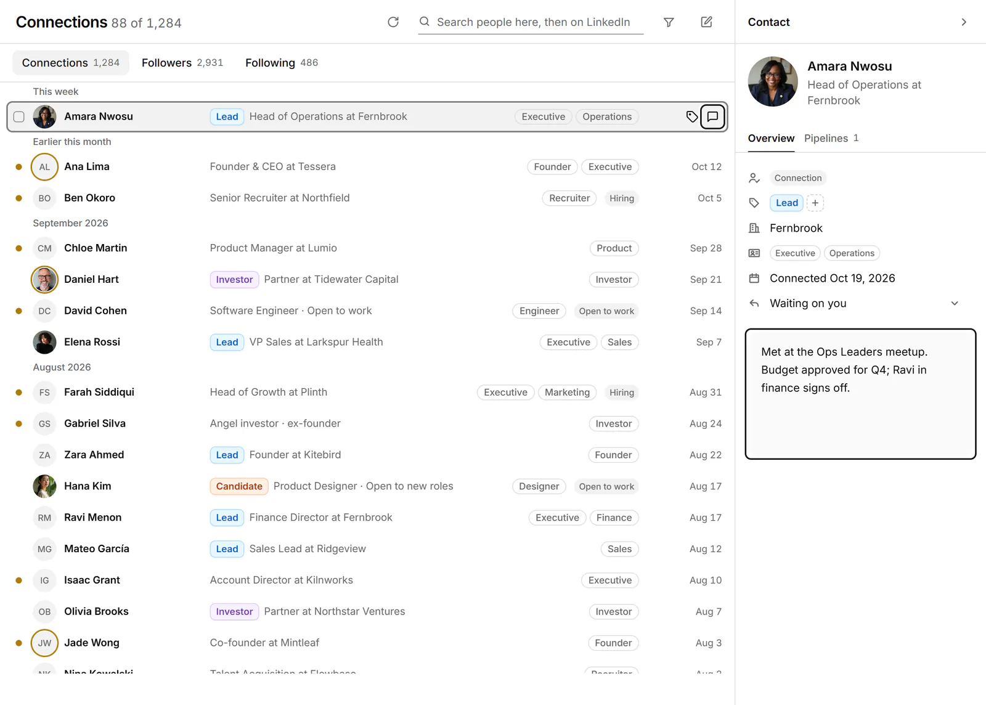986x705 pixels.
Task: Open the Pipelines tab in contact panel
Action: (831, 138)
